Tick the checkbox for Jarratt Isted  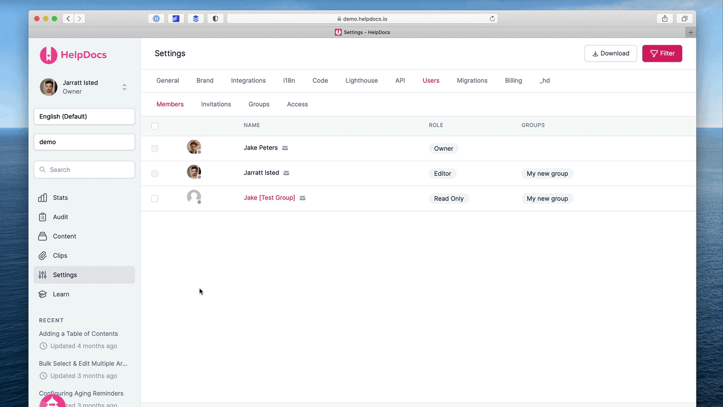click(155, 173)
